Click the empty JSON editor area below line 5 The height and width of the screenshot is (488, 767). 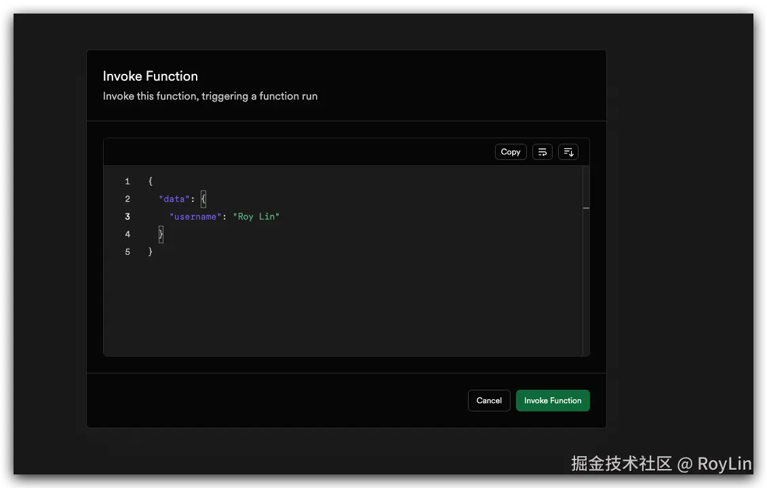click(342, 308)
